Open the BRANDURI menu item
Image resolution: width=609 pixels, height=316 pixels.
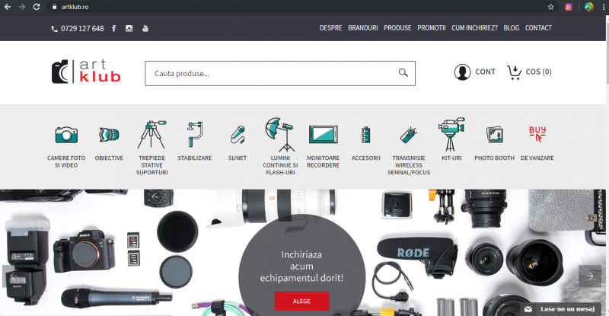363,28
